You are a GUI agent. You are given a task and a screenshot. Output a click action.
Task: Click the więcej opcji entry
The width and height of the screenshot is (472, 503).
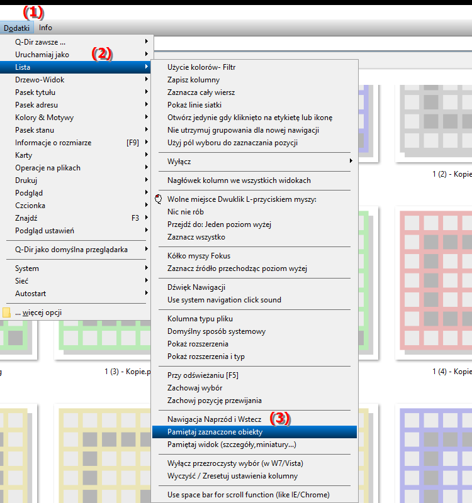[76, 312]
